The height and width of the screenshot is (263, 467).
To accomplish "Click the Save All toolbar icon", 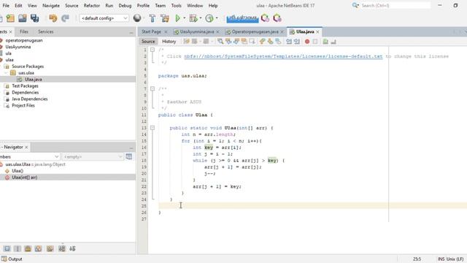I will (35, 18).
